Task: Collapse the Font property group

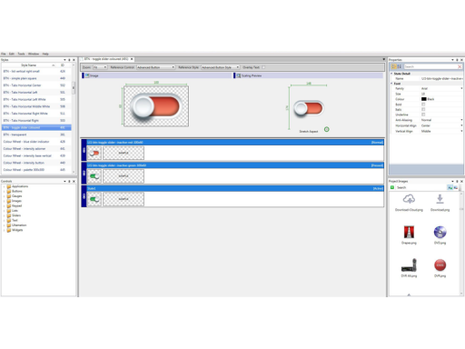Action: coord(391,84)
